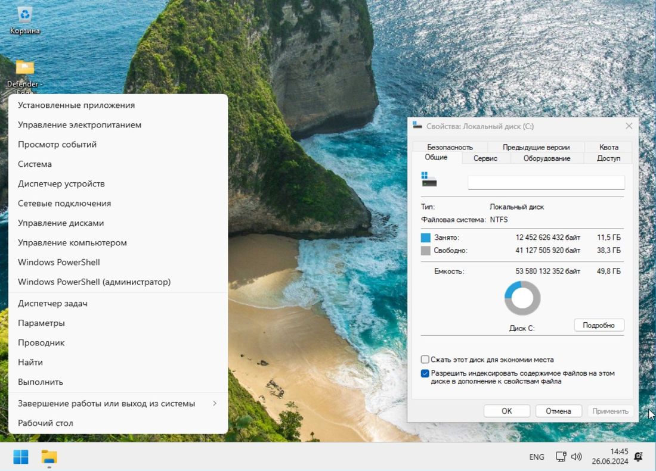Click the disk usage donut chart
Screen dimensions: 656x471
[x=522, y=298]
